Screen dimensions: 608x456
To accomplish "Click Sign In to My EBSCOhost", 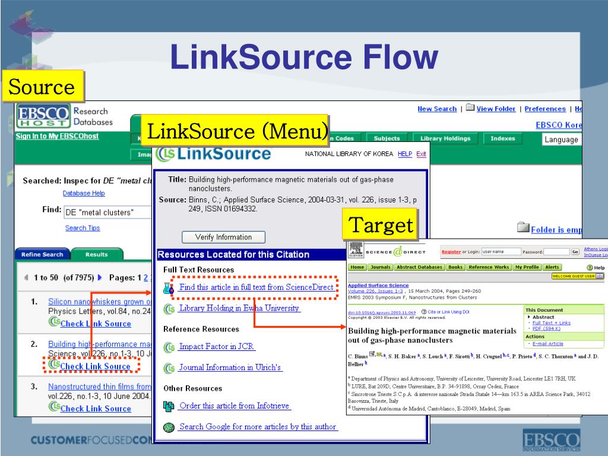I will pos(57,136).
